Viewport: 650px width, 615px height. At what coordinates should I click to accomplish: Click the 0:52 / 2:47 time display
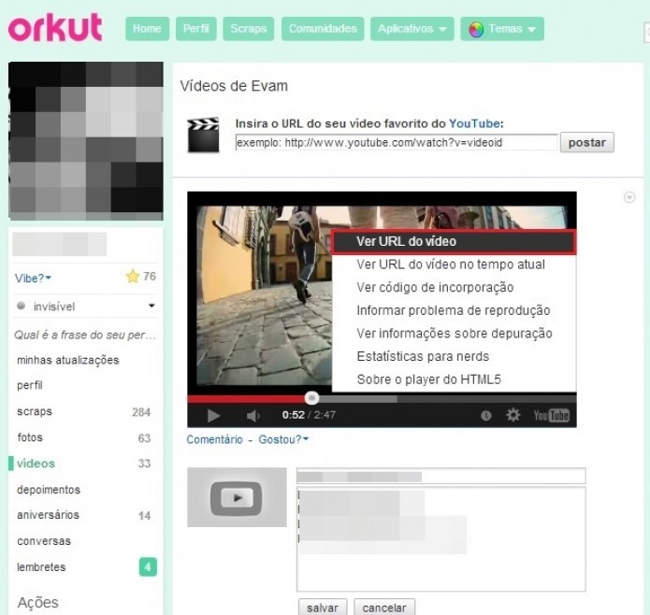[x=309, y=415]
